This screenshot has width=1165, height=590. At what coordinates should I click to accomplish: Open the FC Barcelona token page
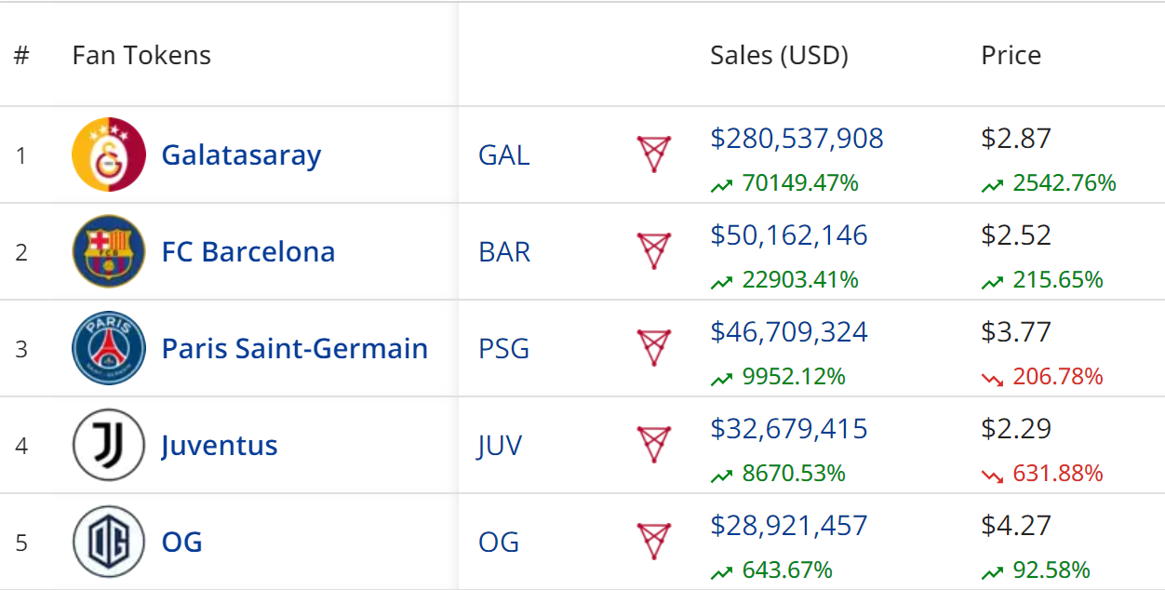248,251
